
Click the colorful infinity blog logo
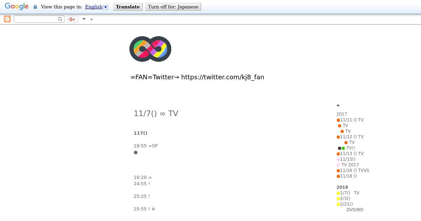pos(150,49)
